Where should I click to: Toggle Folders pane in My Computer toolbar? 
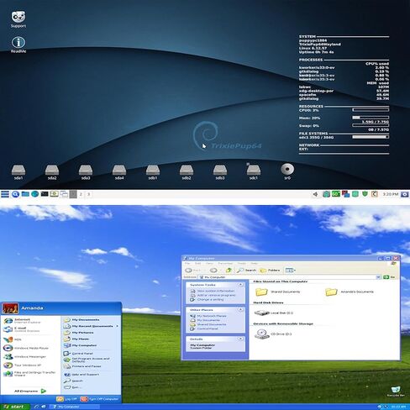[270, 271]
